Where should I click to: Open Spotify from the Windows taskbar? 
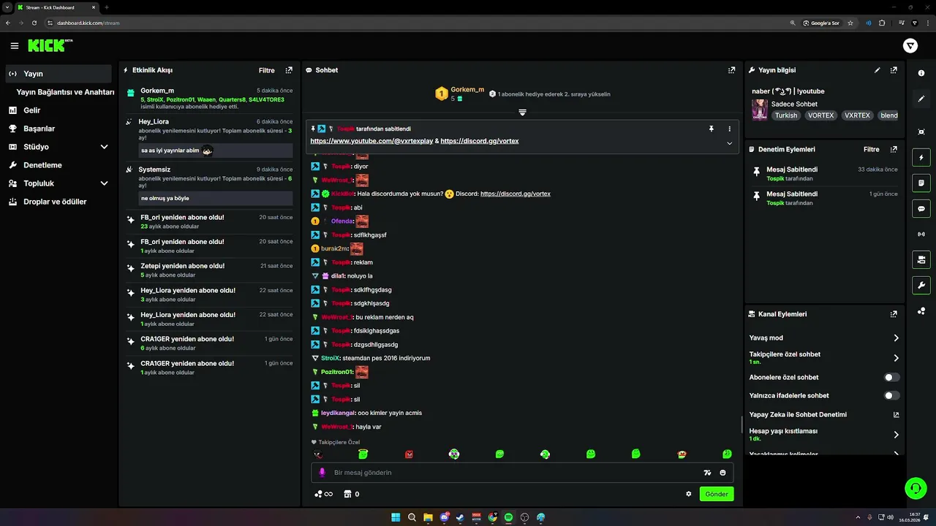point(508,517)
